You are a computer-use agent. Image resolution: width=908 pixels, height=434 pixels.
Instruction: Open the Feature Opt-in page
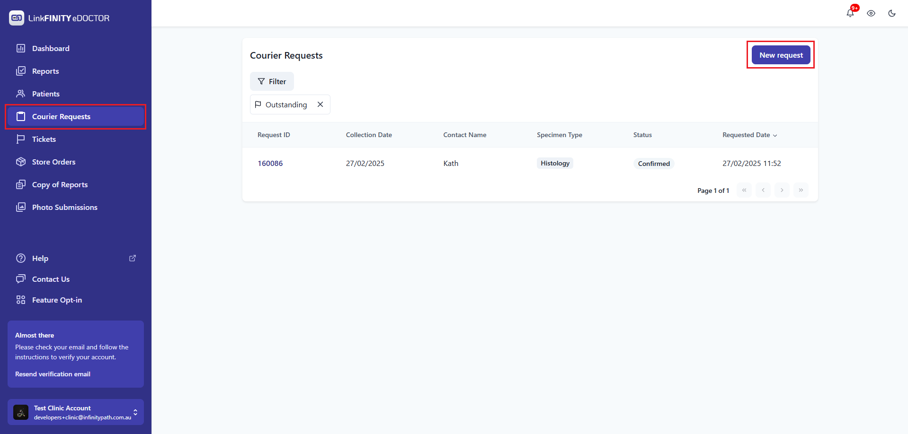coord(57,300)
